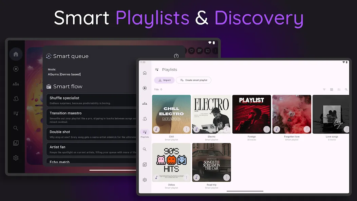Viewport: 357px width, 201px height.
Task: Open Settings gear in light tablet sidebar
Action: pos(145,180)
